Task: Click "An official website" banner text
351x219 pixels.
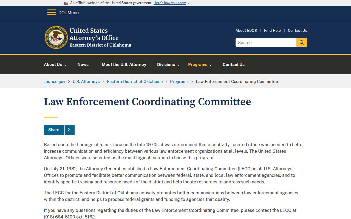Action: click(x=111, y=3)
